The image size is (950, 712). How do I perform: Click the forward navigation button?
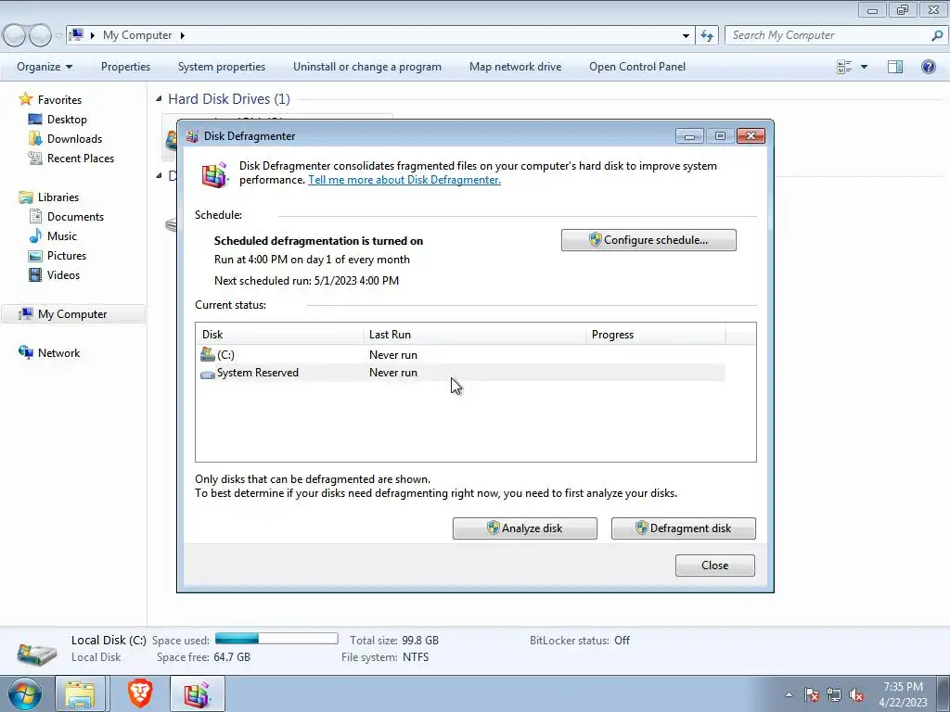pyautogui.click(x=40, y=35)
